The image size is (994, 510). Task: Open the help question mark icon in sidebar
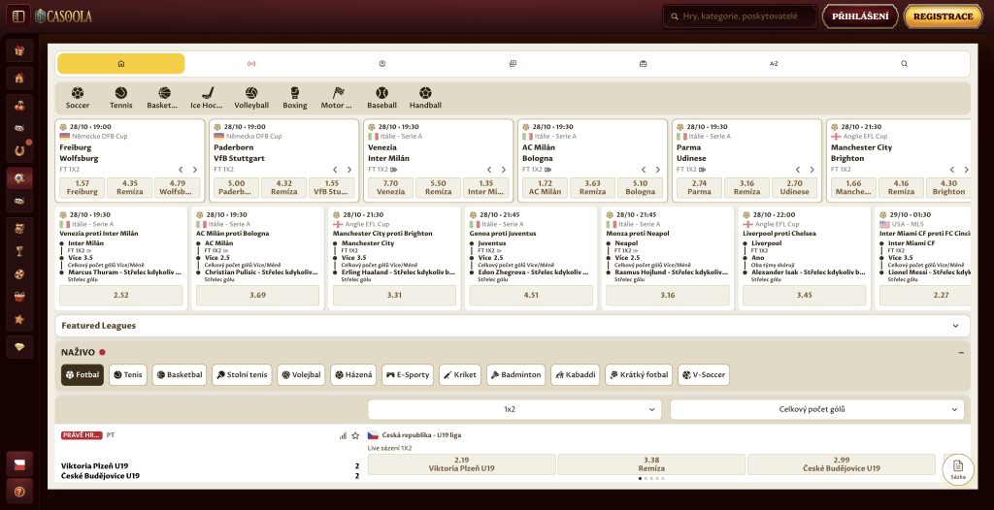point(19,491)
